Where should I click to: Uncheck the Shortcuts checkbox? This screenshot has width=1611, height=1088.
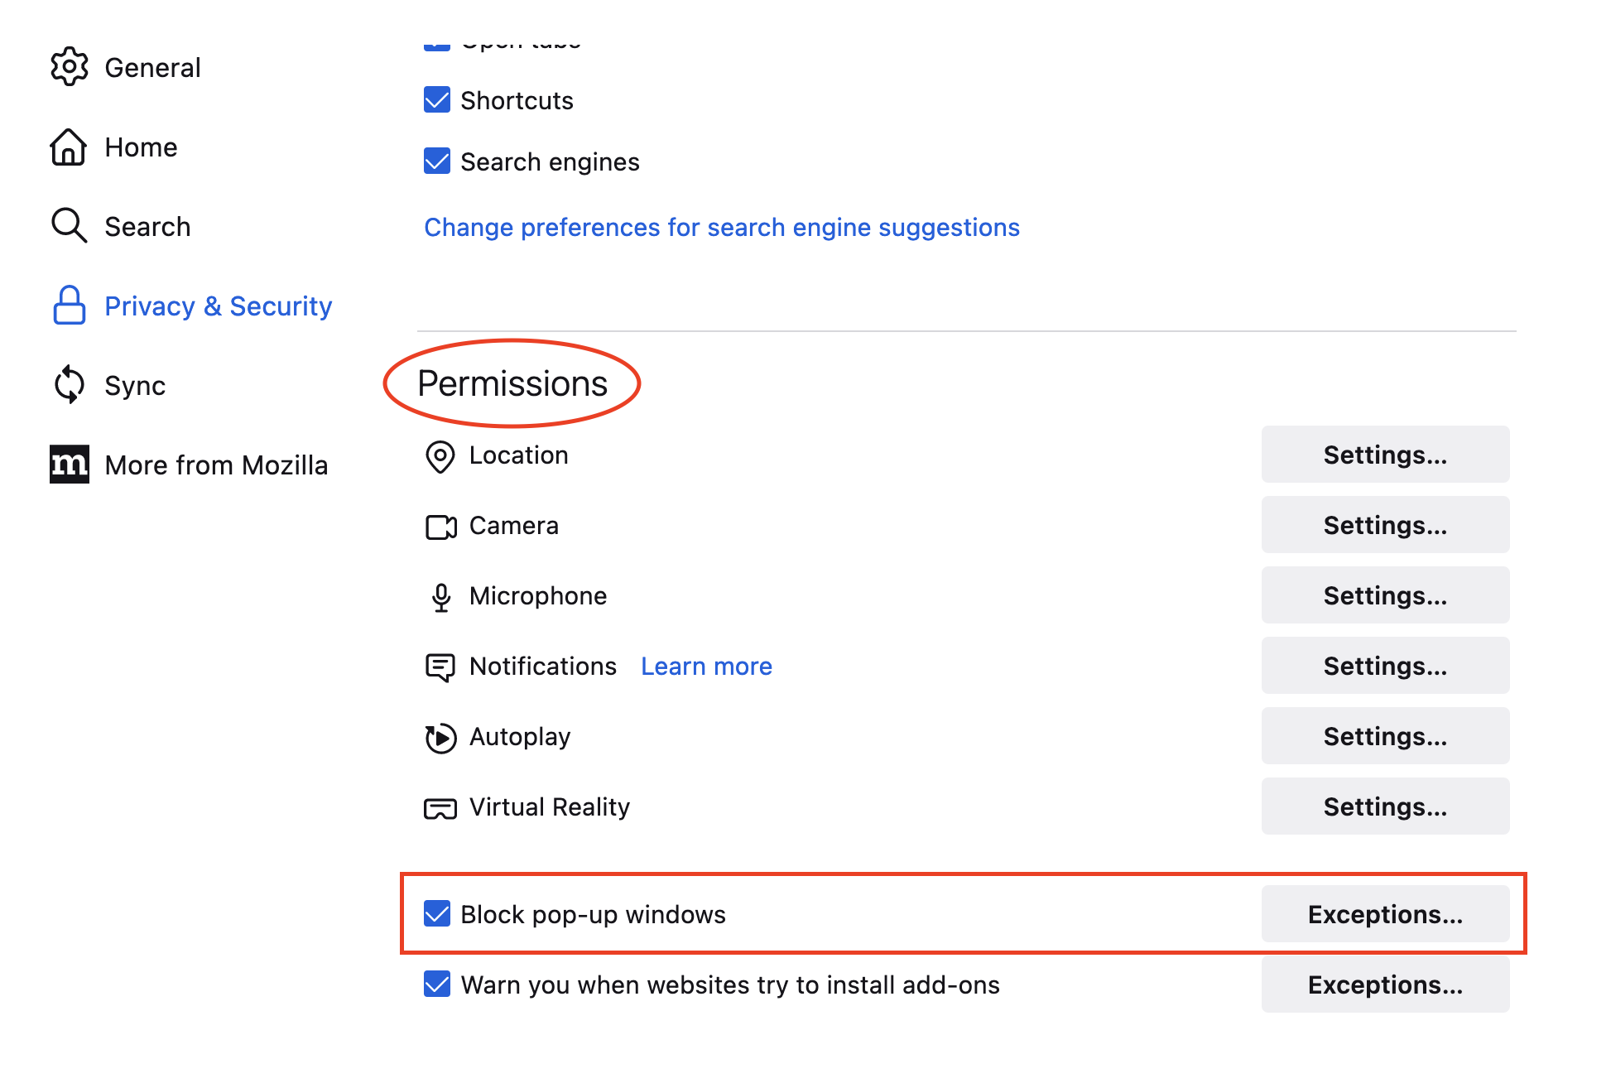coord(437,100)
